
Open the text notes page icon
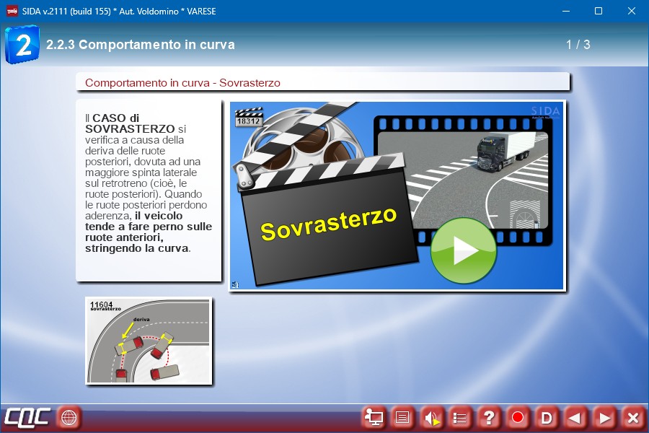click(x=402, y=417)
